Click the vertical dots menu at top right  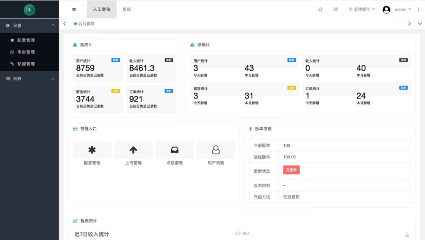[418, 9]
